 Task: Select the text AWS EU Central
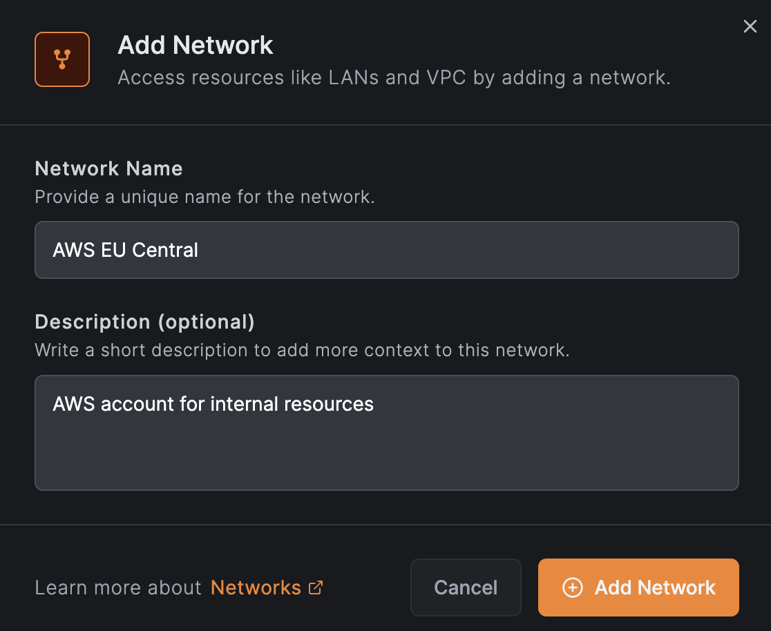click(125, 250)
